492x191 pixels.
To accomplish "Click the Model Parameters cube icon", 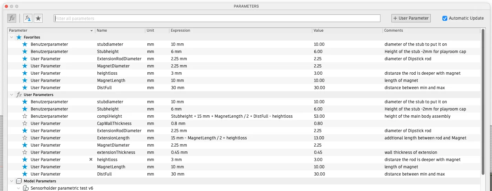I will point(19,181).
